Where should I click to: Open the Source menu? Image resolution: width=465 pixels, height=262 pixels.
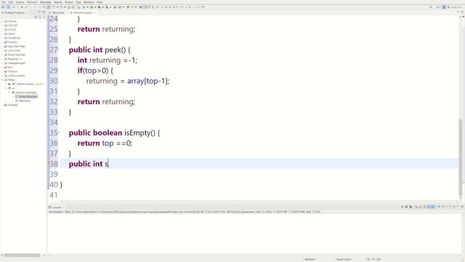click(x=20, y=2)
